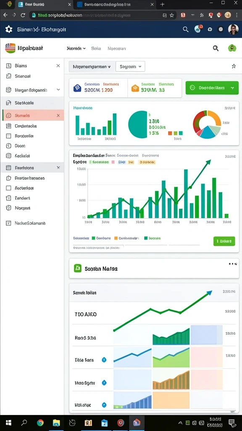Expand the Hiargan Edogemin sidebar chevron

coord(58,90)
